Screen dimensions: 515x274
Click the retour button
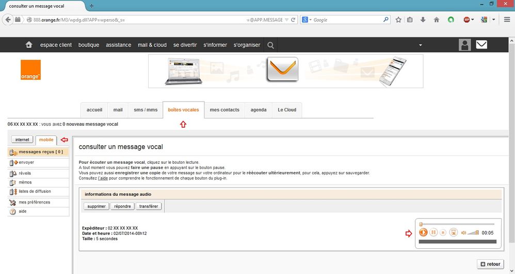pyautogui.click(x=490, y=264)
